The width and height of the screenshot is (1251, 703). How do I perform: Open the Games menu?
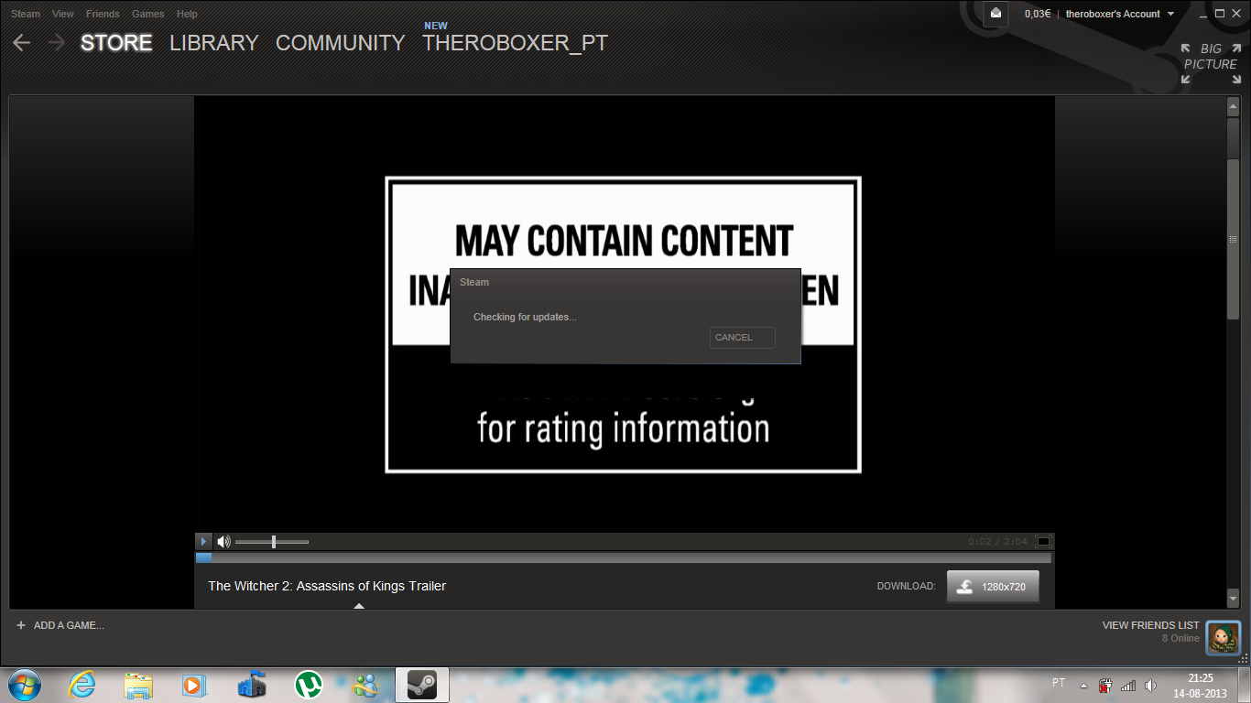(148, 14)
